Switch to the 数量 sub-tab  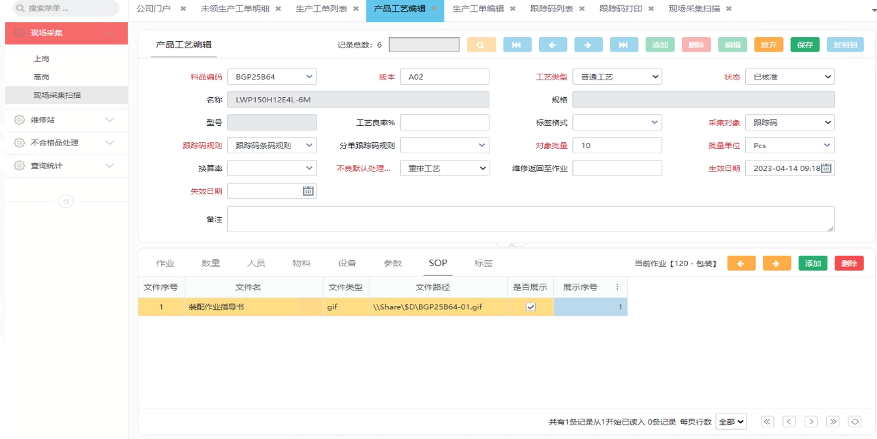coord(211,264)
